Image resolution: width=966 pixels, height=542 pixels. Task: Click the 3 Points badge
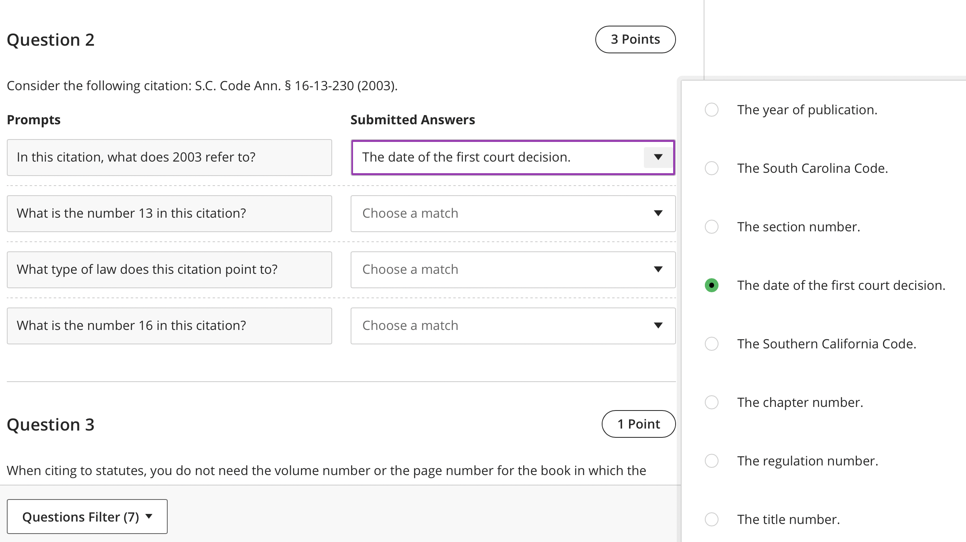point(635,40)
